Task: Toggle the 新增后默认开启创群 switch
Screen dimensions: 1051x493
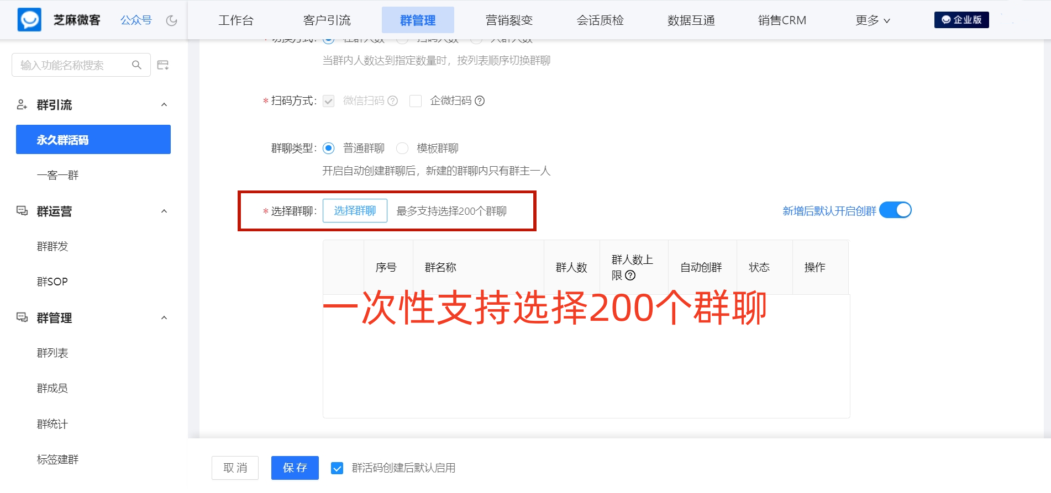Action: pos(895,210)
